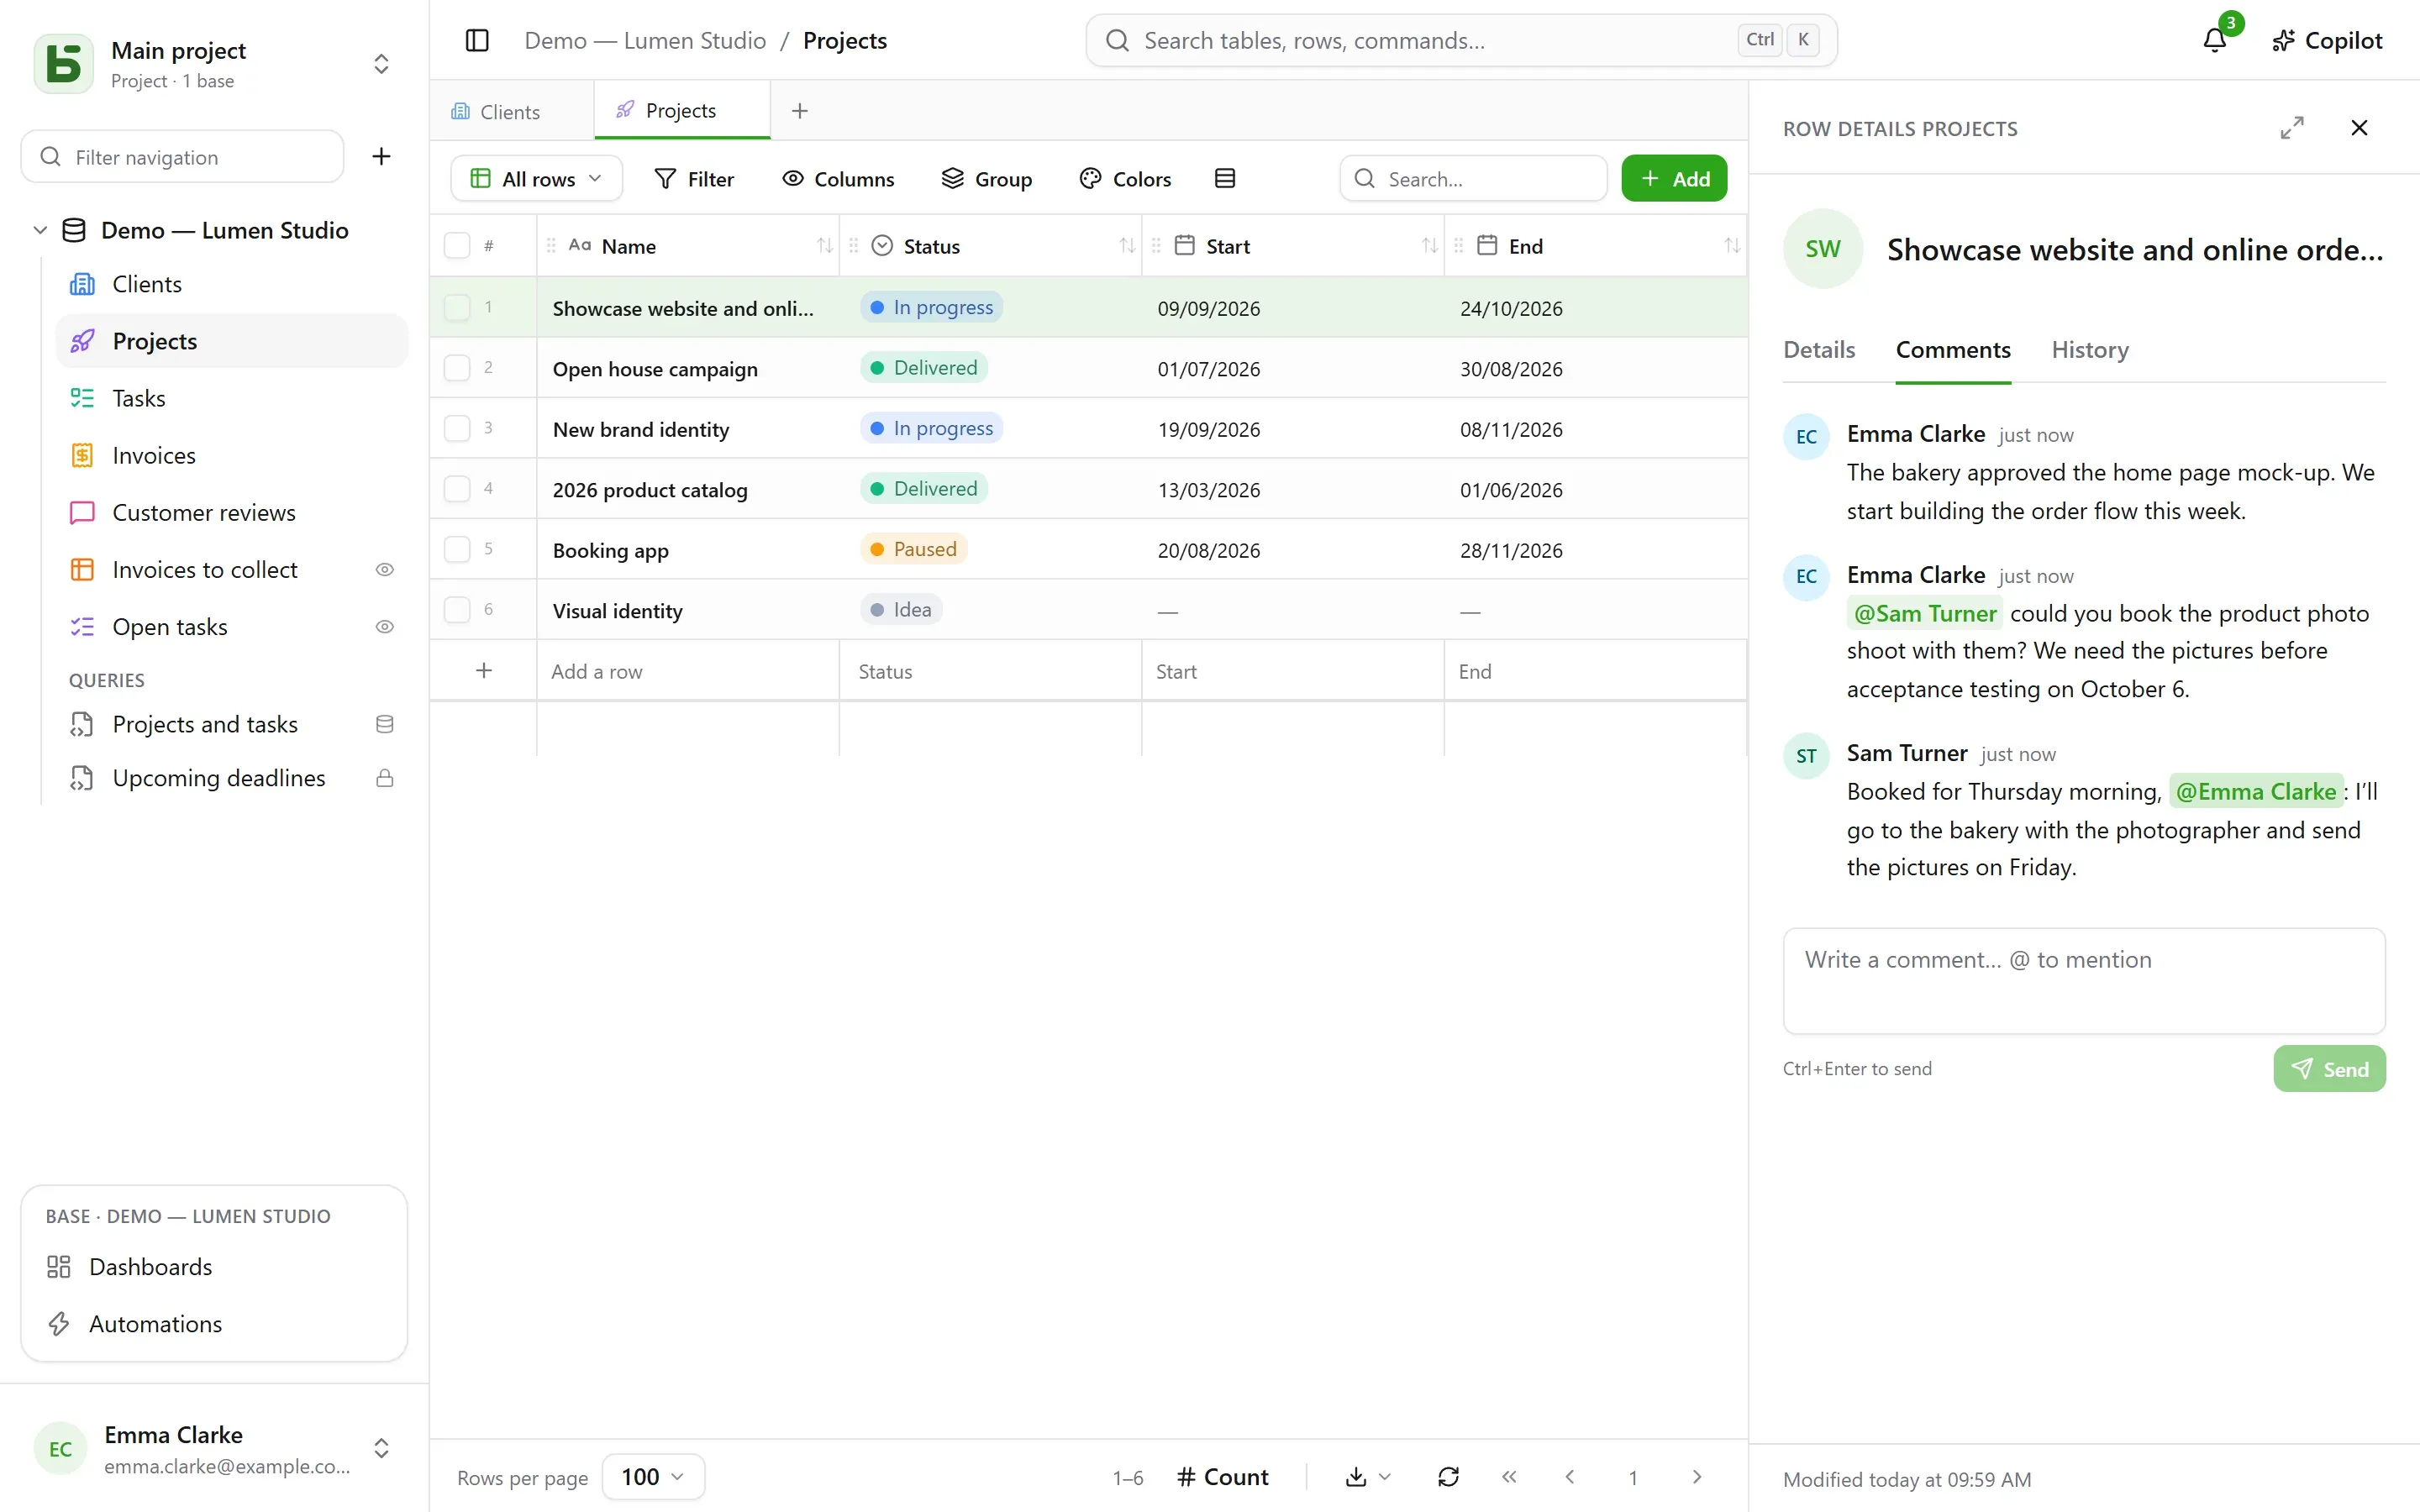Image resolution: width=2420 pixels, height=1512 pixels.
Task: Sort by the Status column
Action: click(x=1127, y=246)
